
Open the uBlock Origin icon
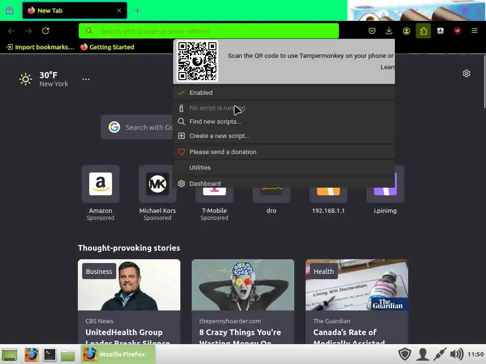coord(457,31)
